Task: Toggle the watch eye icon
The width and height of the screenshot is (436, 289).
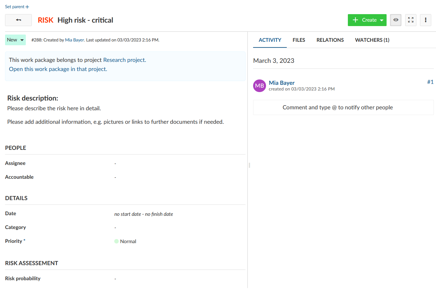Action: point(396,20)
